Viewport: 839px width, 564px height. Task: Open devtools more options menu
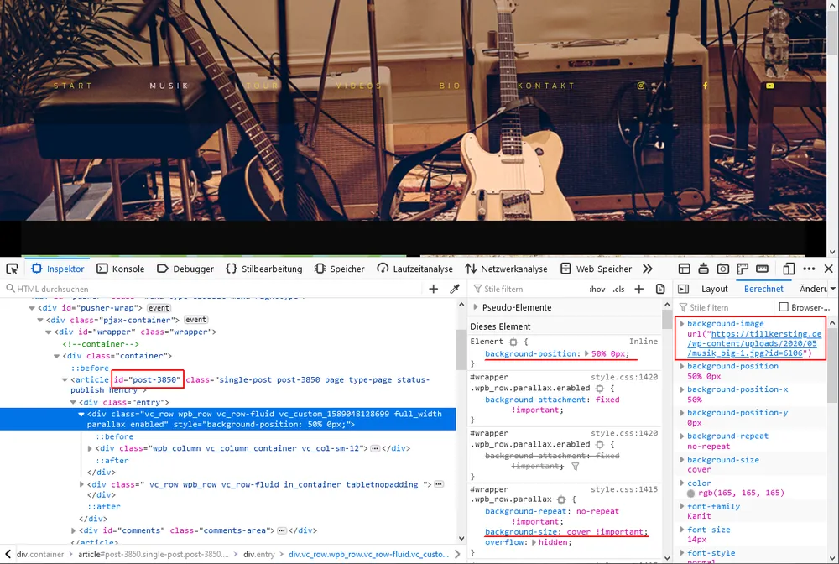coord(809,269)
